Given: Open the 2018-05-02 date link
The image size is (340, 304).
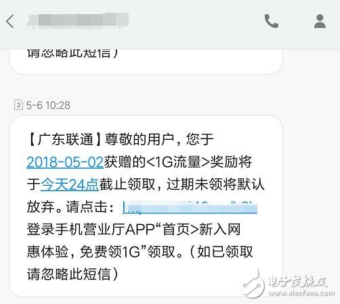Looking at the screenshot, I should pyautogui.click(x=65, y=162).
